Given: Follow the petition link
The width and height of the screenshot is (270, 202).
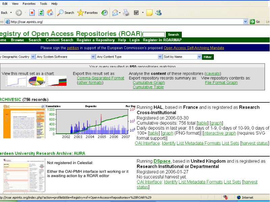Looking at the screenshot, I should tap(73, 48).
